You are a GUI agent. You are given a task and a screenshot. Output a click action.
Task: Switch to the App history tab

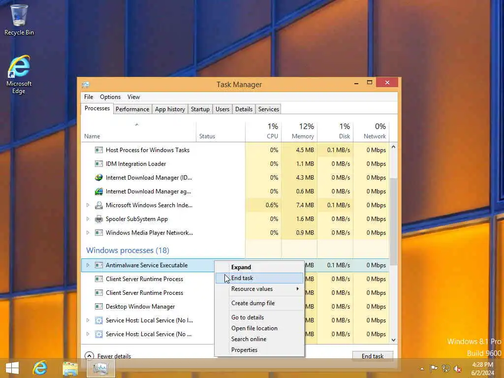[x=170, y=109]
